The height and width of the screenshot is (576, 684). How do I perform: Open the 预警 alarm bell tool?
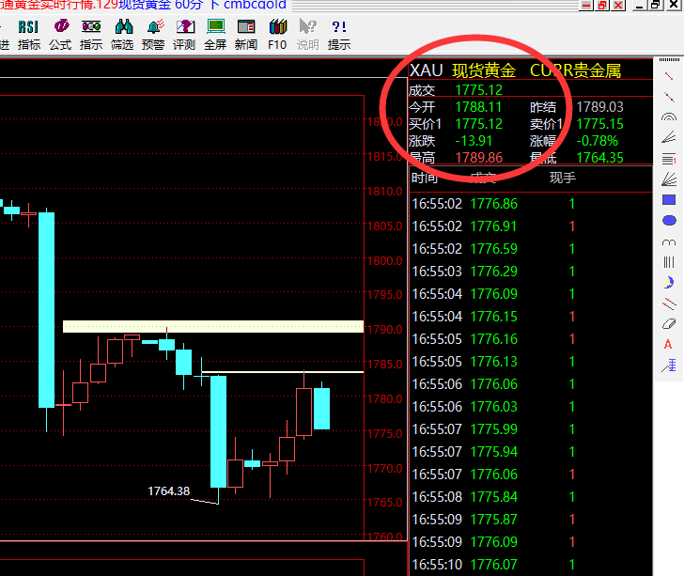pyautogui.click(x=153, y=34)
